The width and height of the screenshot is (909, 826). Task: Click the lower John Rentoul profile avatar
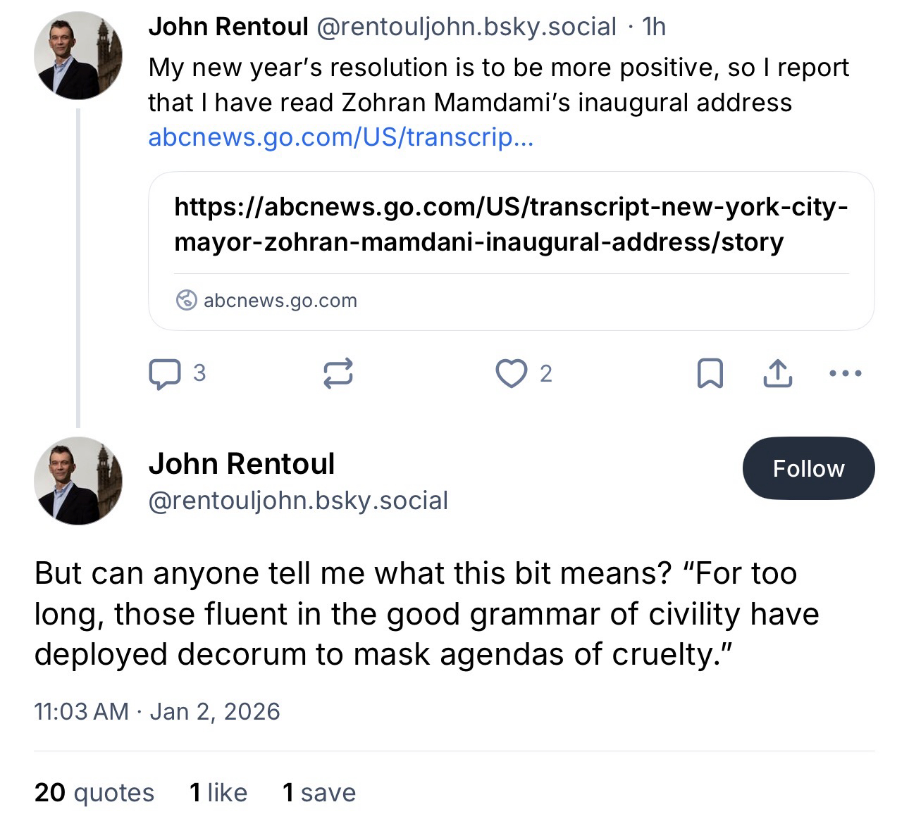coord(78,480)
